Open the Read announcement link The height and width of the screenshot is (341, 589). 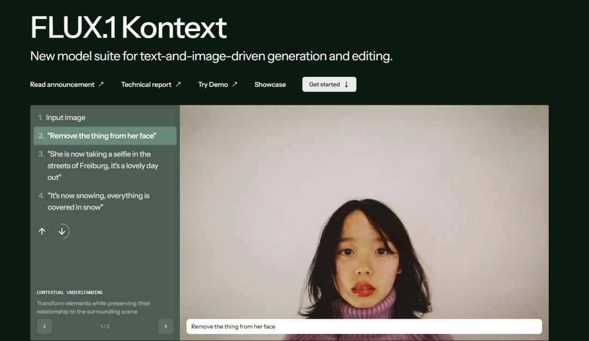coord(67,85)
